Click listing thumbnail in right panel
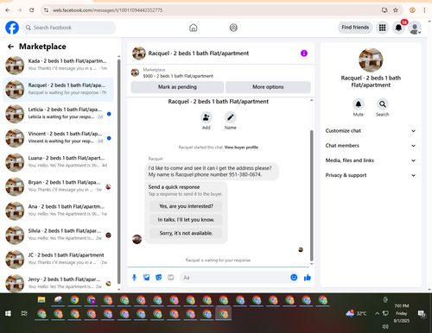The height and width of the screenshot is (333, 432). (371, 60)
